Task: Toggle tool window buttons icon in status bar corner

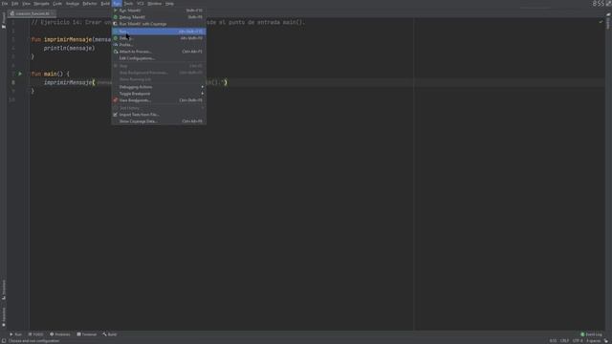Action: click(4, 341)
